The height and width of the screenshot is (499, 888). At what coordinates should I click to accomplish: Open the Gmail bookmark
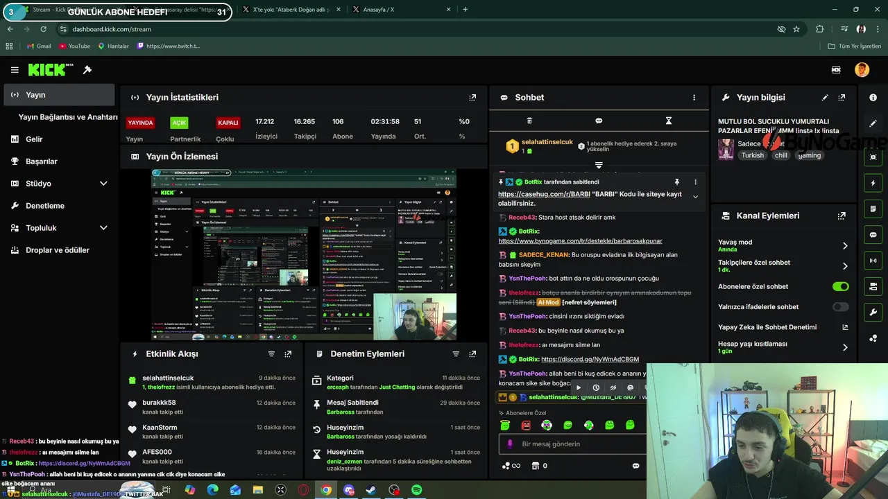[x=39, y=46]
